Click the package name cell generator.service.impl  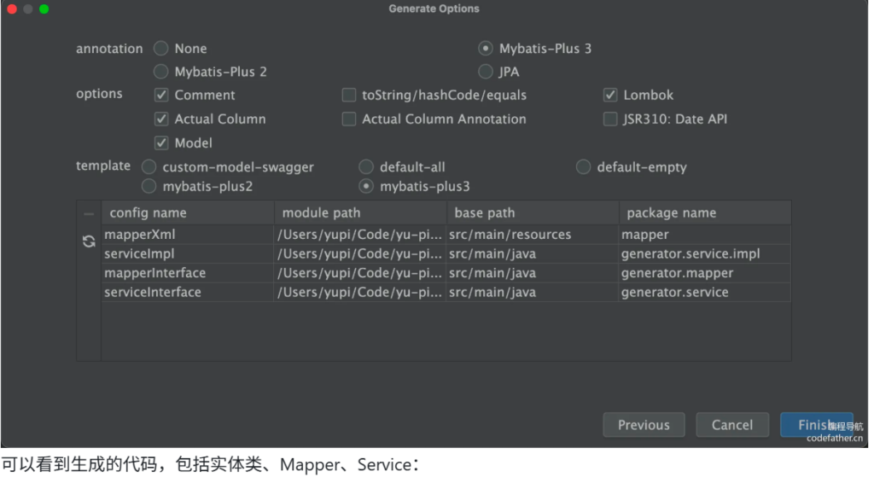coord(690,253)
